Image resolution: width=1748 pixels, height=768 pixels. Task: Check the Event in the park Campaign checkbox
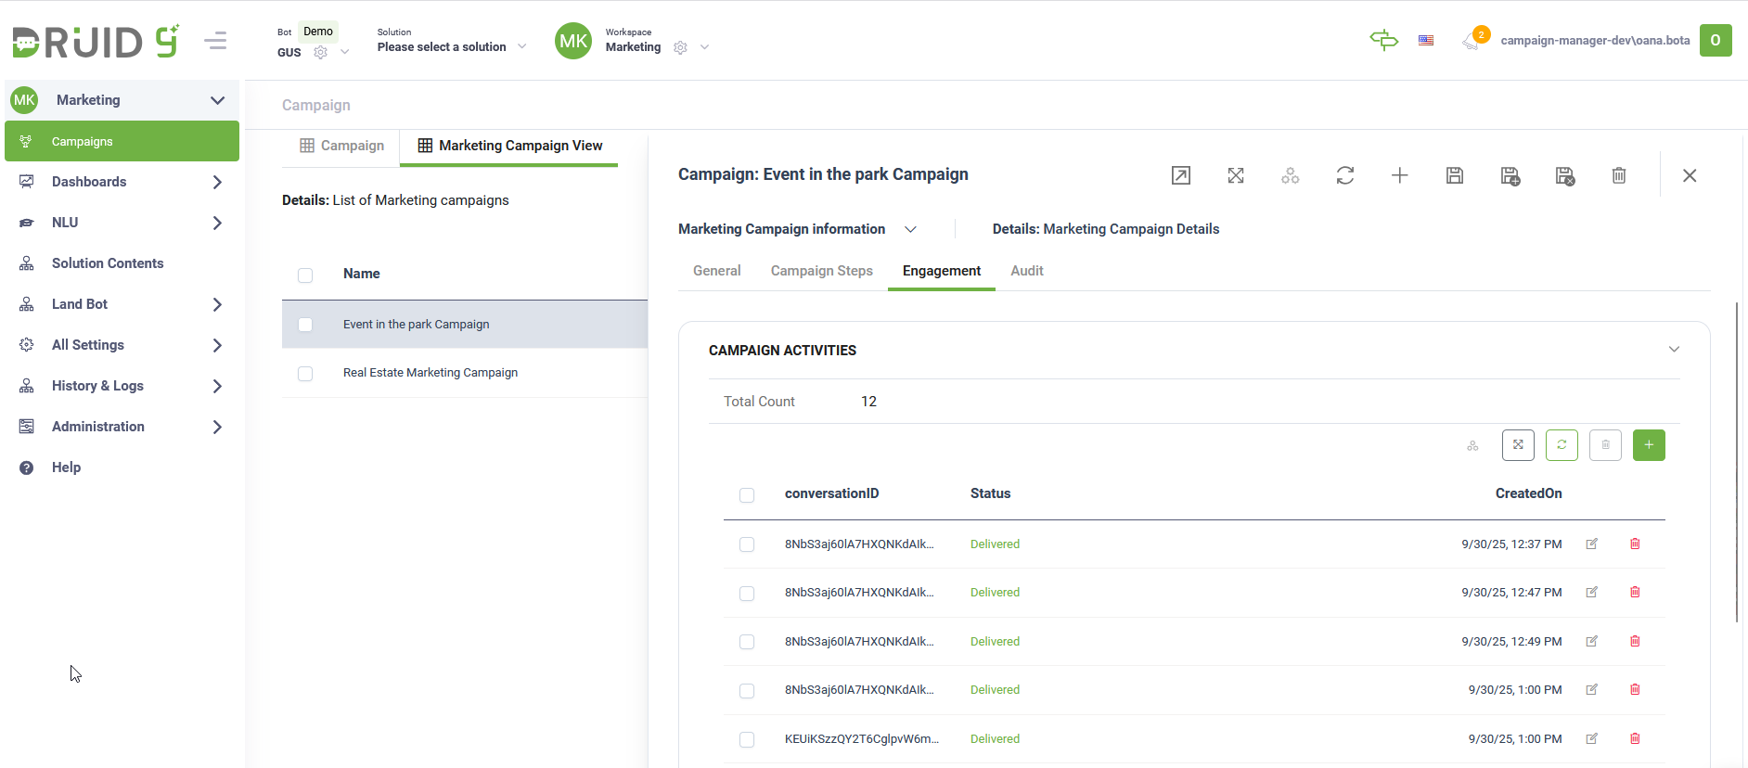[305, 325]
